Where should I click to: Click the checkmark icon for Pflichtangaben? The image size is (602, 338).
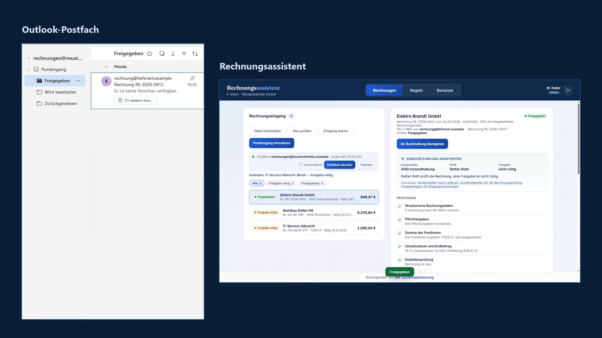click(399, 220)
